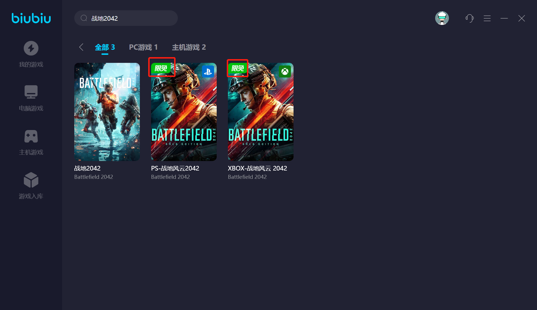Image resolution: width=537 pixels, height=310 pixels.
Task: Open the hamburger menu
Action: [487, 18]
